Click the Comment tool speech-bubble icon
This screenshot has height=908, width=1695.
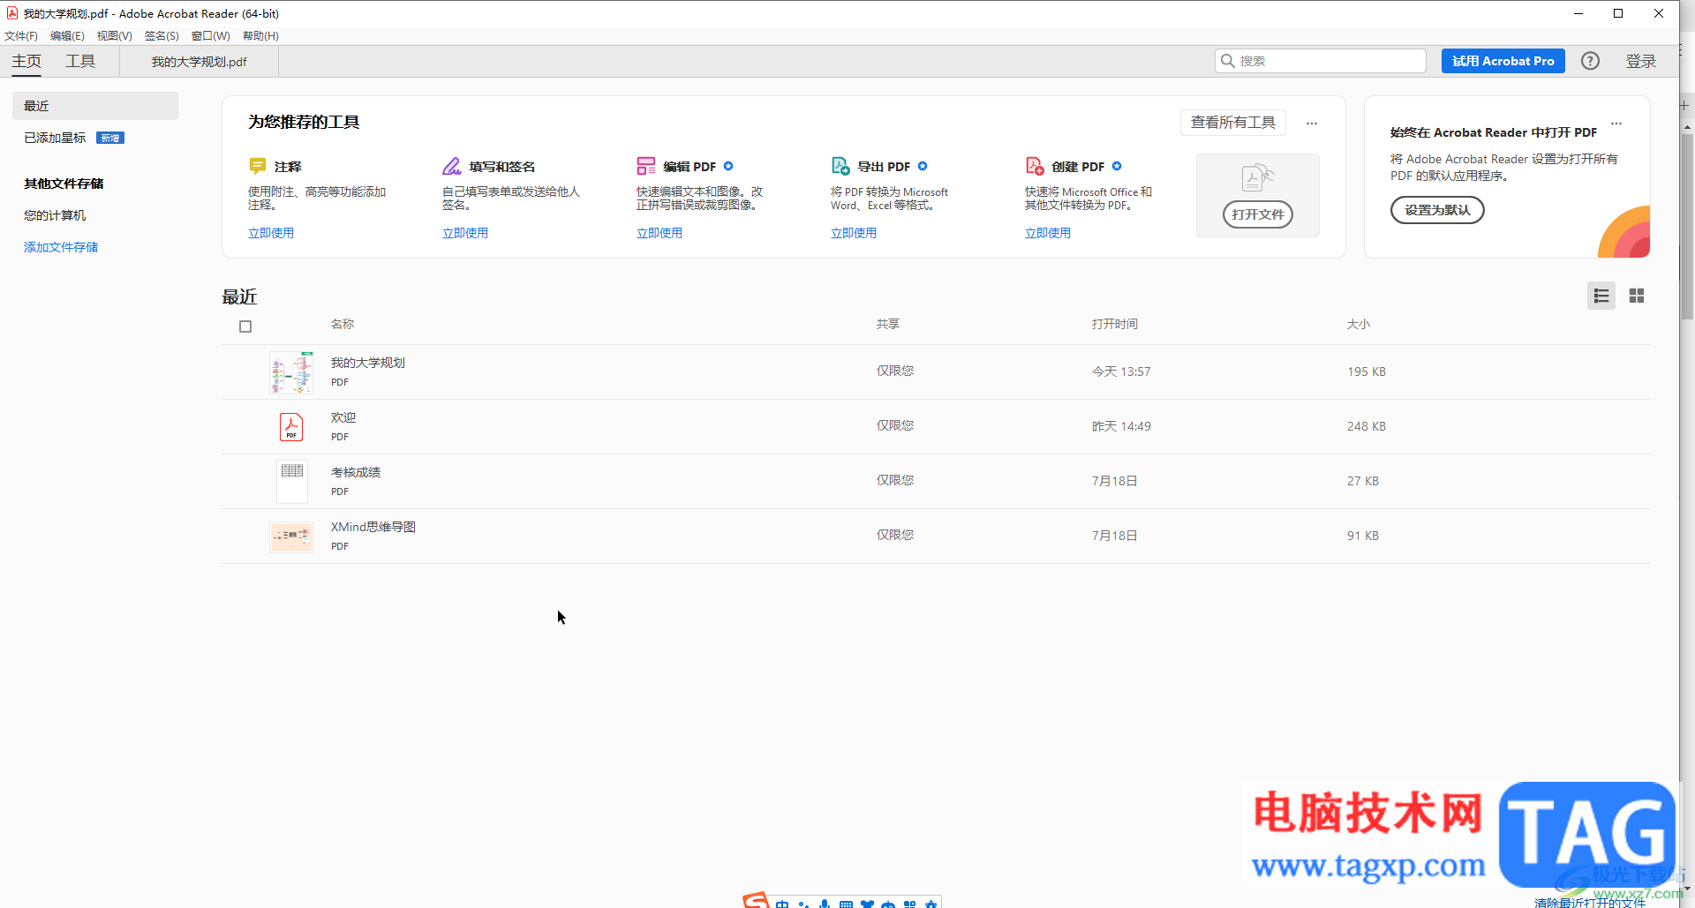point(258,166)
